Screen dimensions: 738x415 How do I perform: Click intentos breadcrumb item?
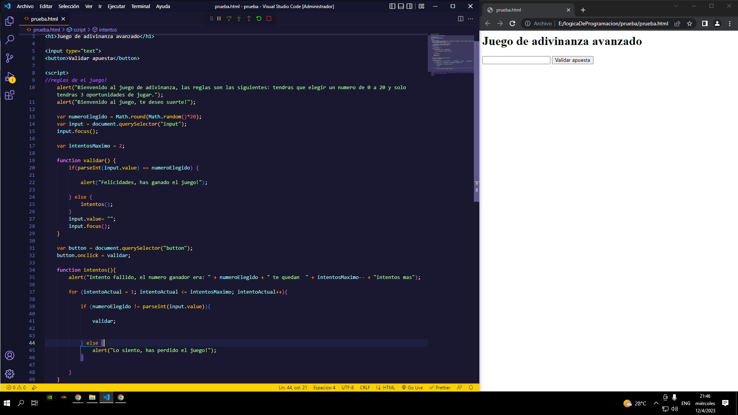tap(105, 30)
